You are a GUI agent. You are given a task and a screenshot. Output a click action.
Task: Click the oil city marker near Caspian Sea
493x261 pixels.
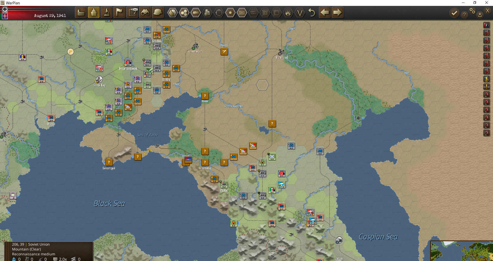pos(339,240)
